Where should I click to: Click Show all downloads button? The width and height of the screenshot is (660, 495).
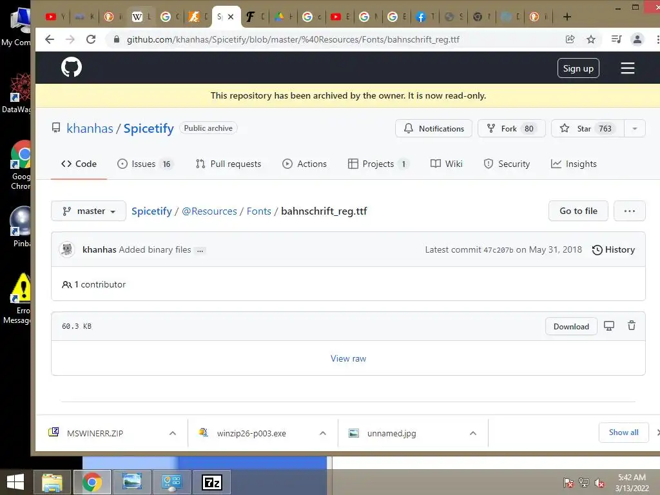(623, 432)
